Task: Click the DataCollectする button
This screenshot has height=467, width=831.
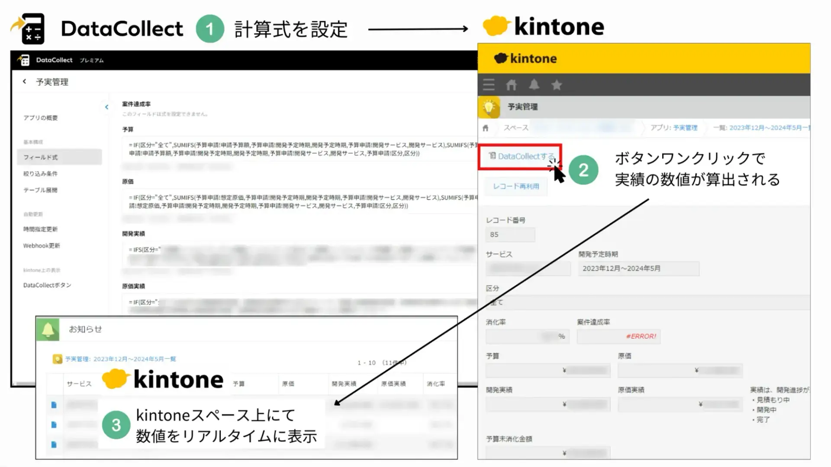Action: pos(521,156)
